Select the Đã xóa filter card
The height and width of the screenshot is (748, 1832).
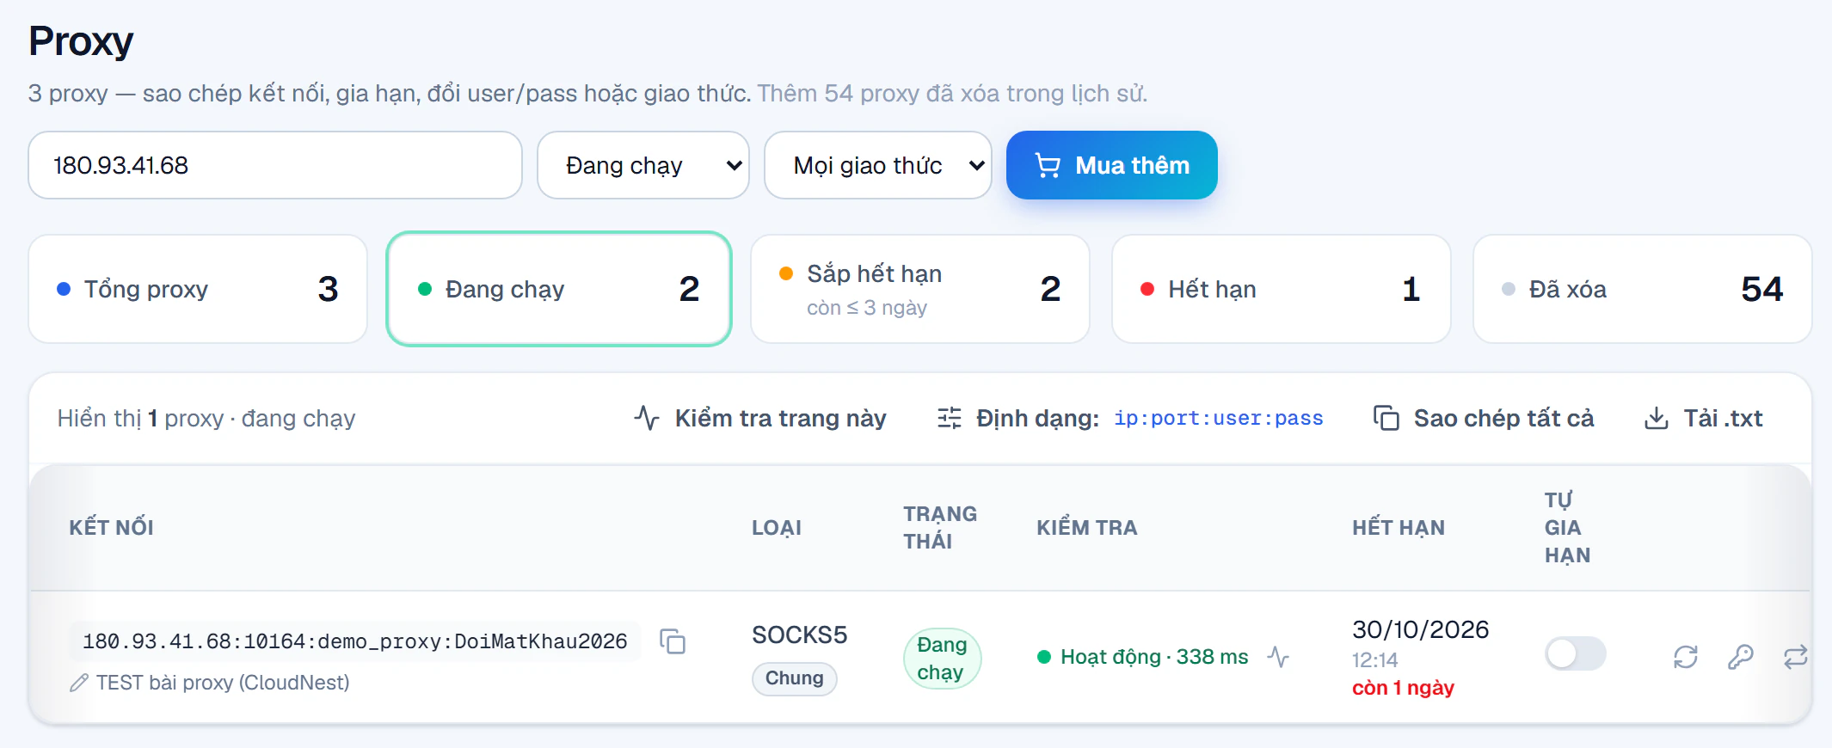[x=1643, y=289]
